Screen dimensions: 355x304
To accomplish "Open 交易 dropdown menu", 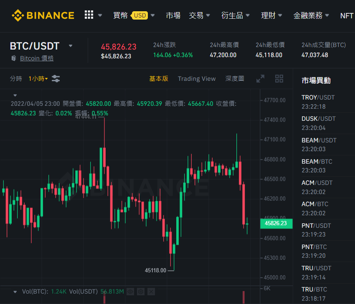I will (199, 15).
